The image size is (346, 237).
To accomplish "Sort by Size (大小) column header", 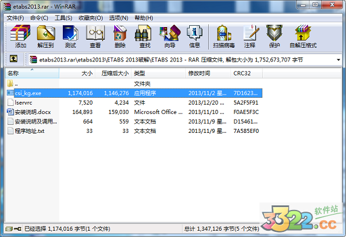I will (x=77, y=73).
